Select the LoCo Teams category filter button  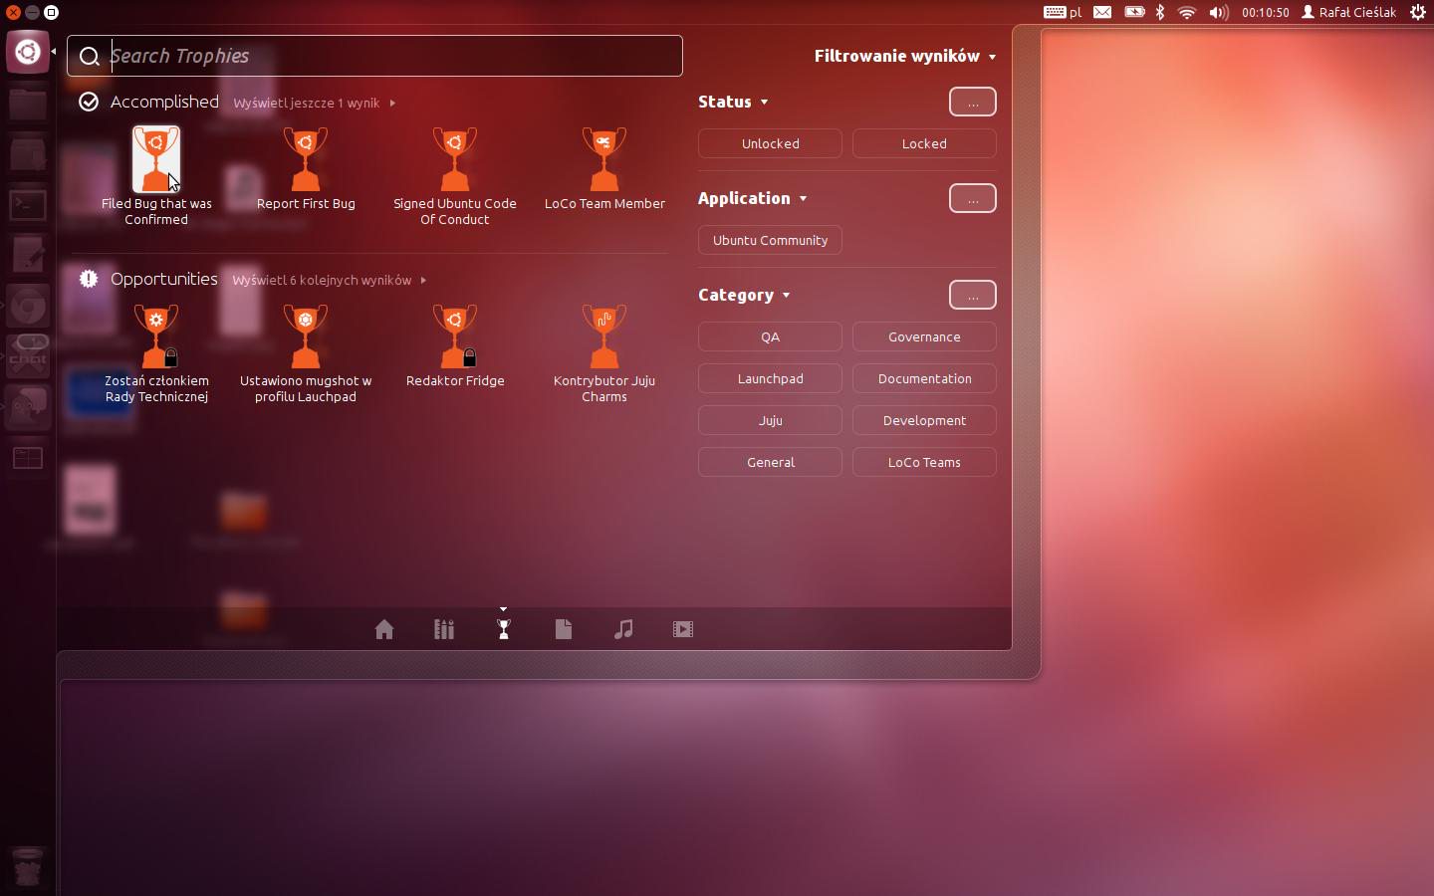click(924, 462)
